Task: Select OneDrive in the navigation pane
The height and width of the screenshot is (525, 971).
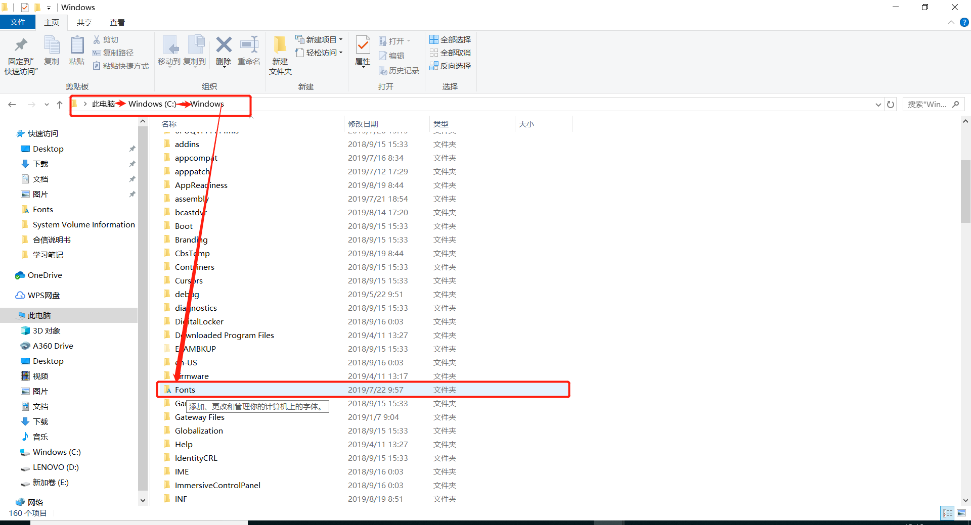Action: coord(45,275)
